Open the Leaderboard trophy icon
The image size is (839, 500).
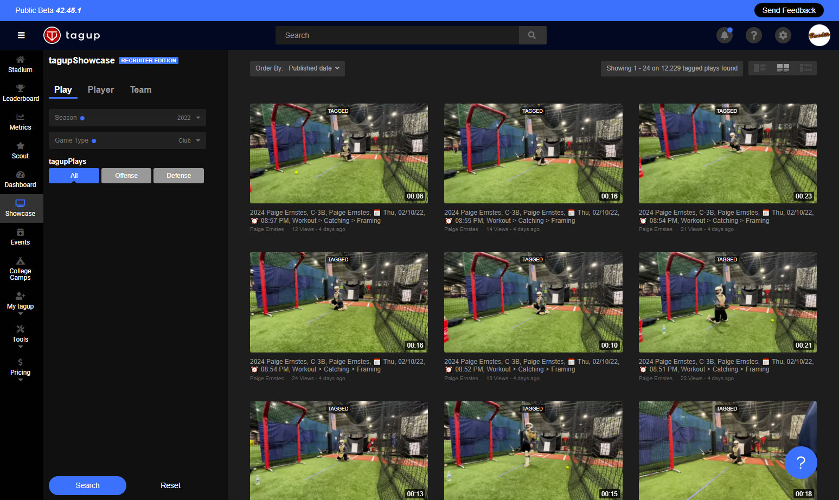click(21, 88)
